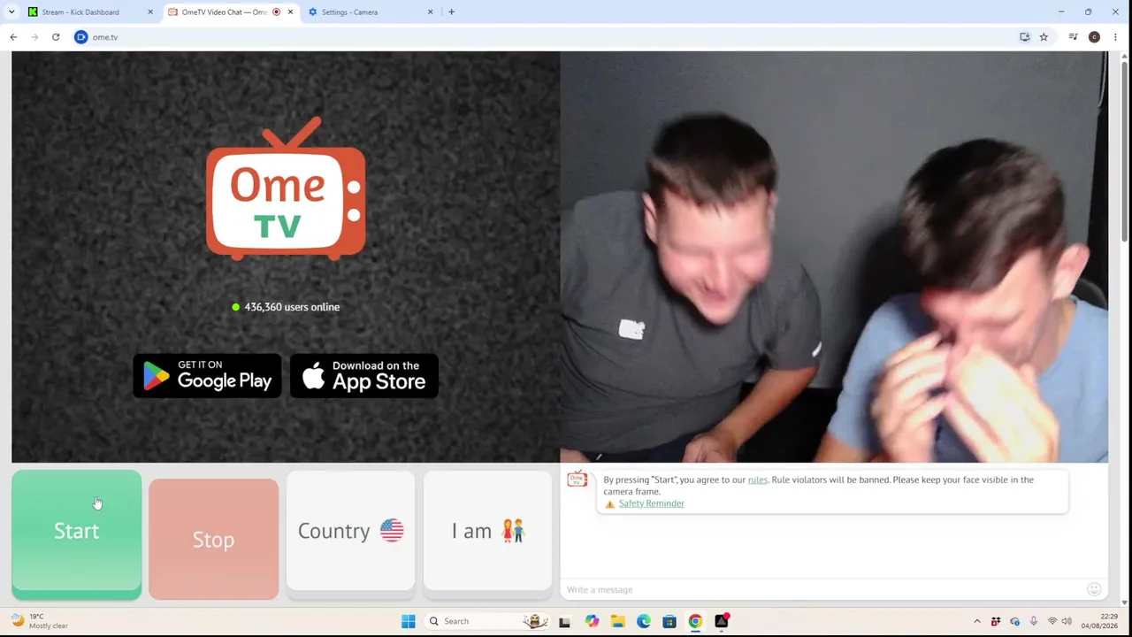Close the Stream - Kick Dashboard tab
The width and height of the screenshot is (1132, 637).
tap(150, 12)
